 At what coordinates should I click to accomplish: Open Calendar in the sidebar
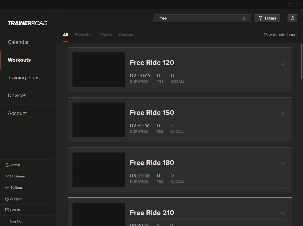click(x=28, y=42)
